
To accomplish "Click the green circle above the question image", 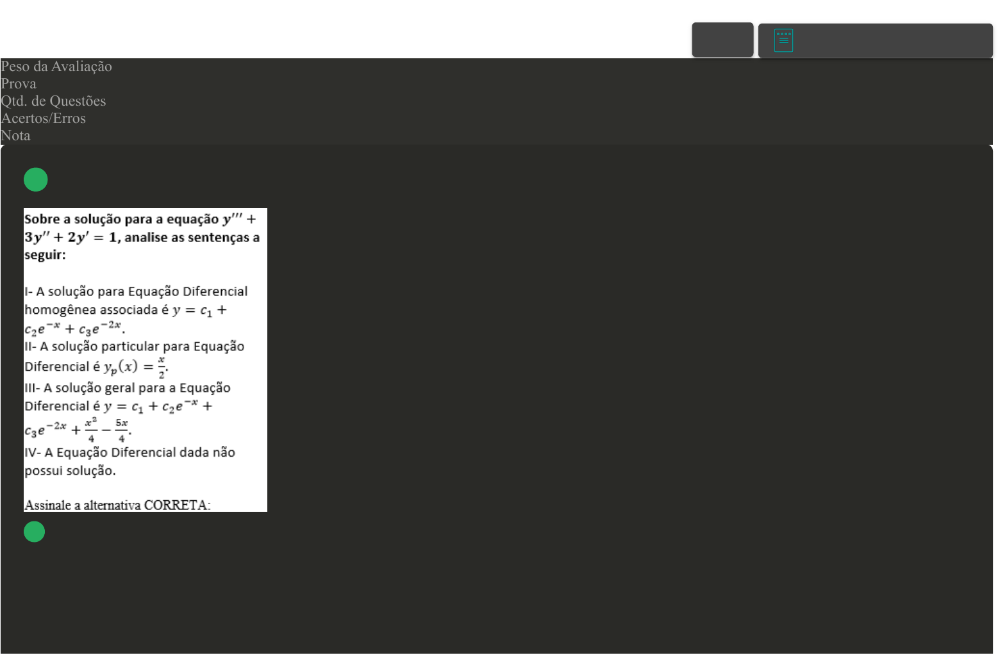I will [x=36, y=179].
